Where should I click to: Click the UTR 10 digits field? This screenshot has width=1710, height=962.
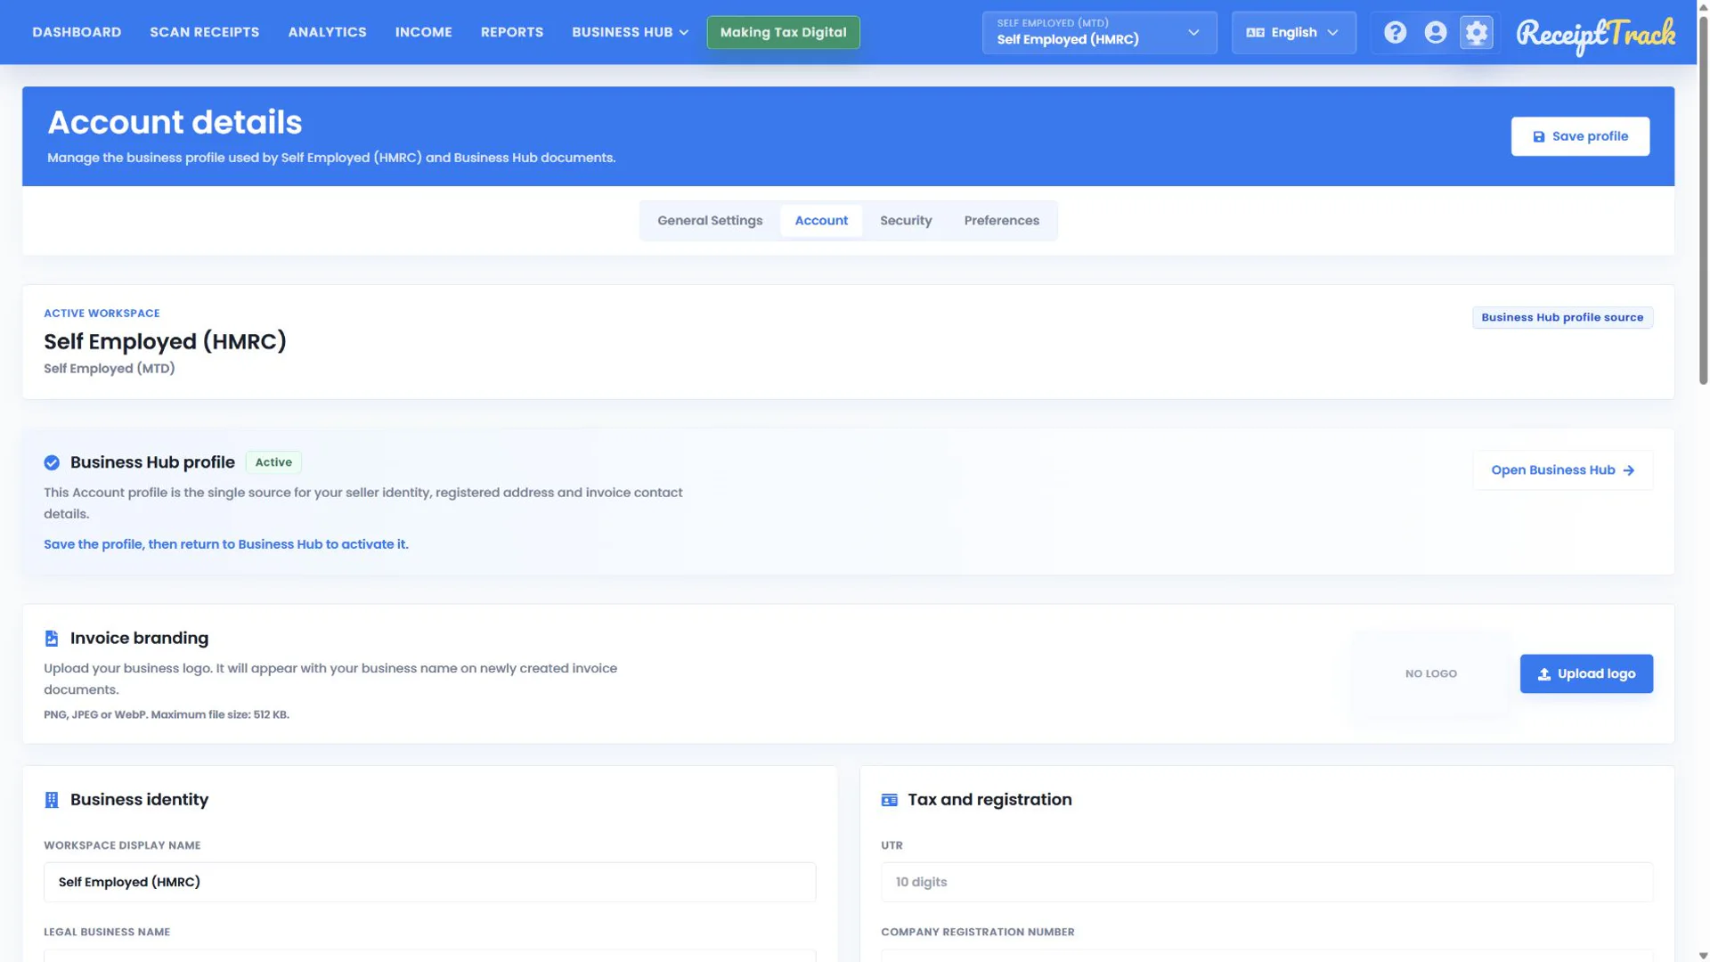[x=1266, y=882]
